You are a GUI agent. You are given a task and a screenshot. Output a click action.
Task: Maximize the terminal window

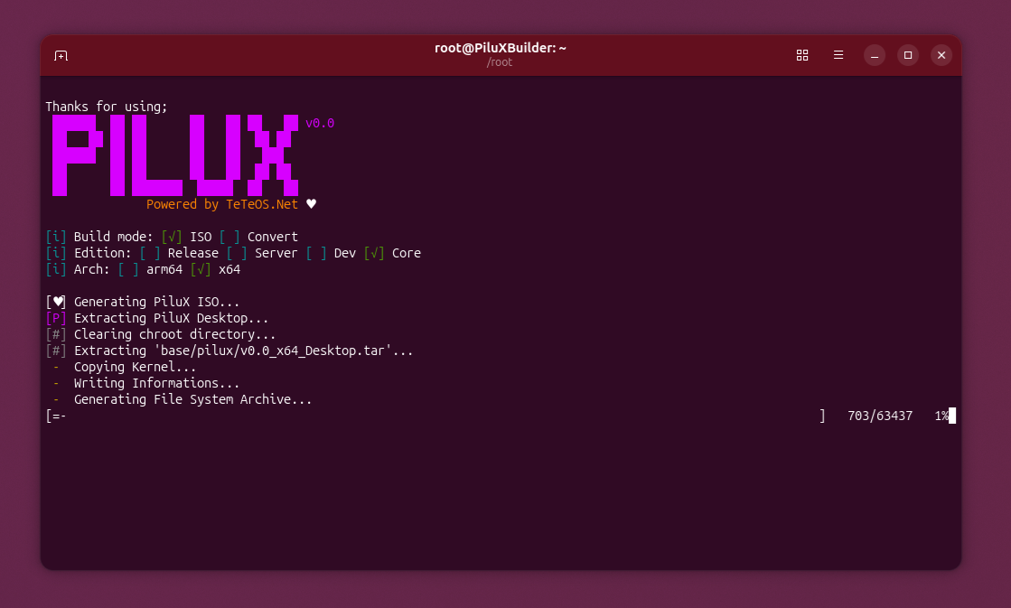908,55
